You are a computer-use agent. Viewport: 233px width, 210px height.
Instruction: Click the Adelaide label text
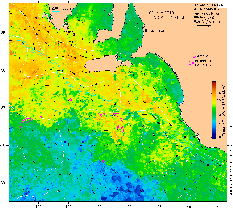click(157, 31)
